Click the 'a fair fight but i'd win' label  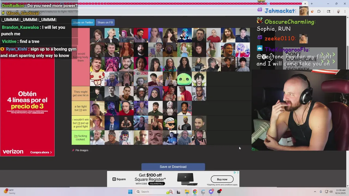(x=81, y=108)
